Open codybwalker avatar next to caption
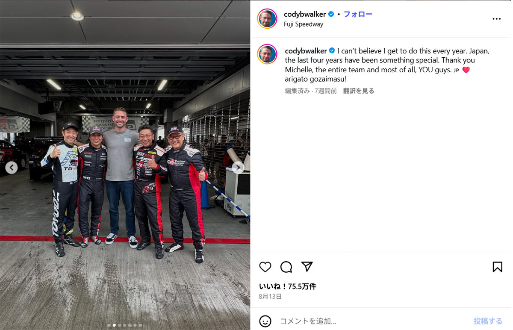 point(267,54)
